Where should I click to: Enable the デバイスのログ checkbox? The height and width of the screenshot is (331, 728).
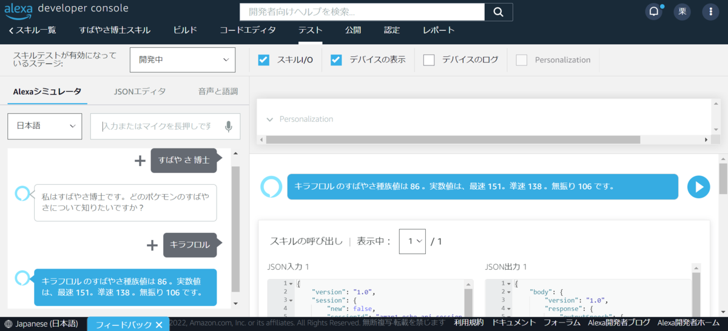[x=429, y=60]
